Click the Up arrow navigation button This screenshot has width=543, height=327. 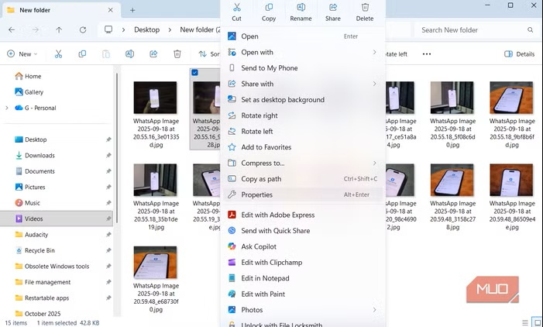point(59,29)
